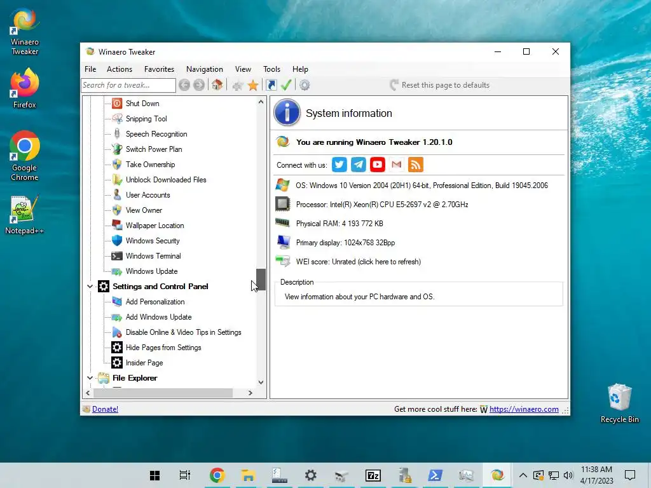Viewport: 651px width, 488px height.
Task: Select Speech Recognition in the tree
Action: click(156, 134)
